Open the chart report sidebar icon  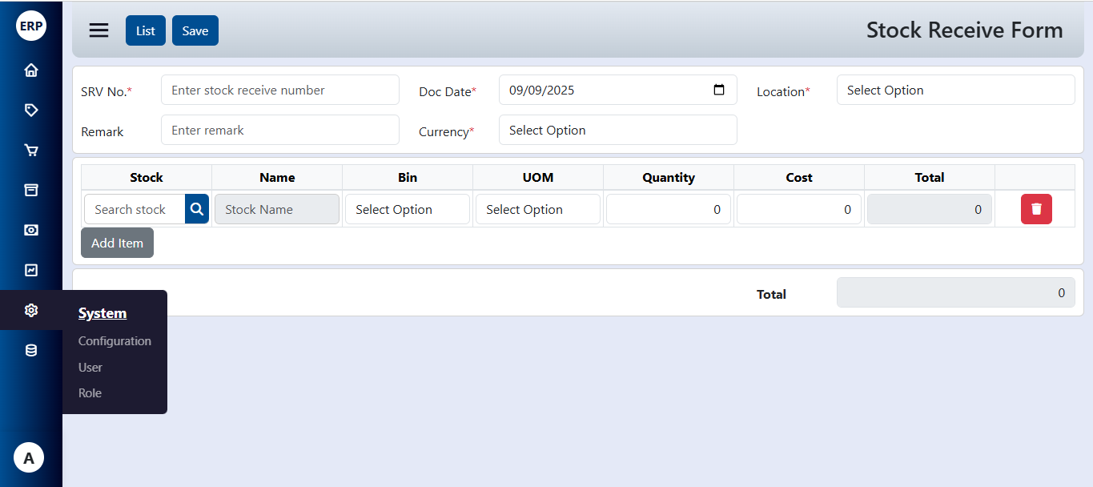tap(31, 271)
